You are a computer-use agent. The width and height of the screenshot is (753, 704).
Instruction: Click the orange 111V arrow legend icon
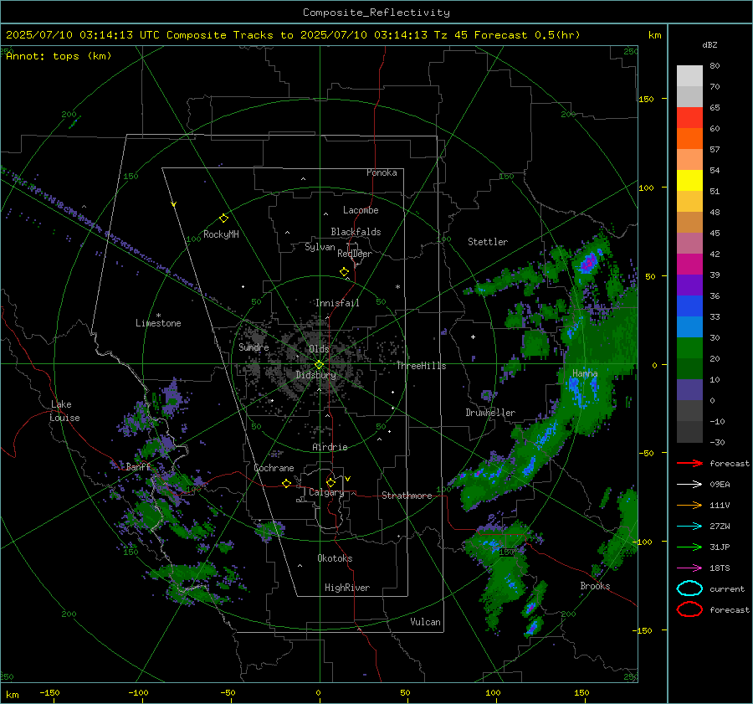[x=689, y=505]
